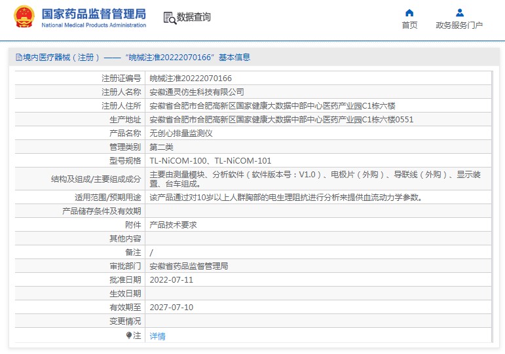This screenshot has height=354, width=505.
Task: Click the 国家药品监督管理局 title text
Action: (94, 14)
